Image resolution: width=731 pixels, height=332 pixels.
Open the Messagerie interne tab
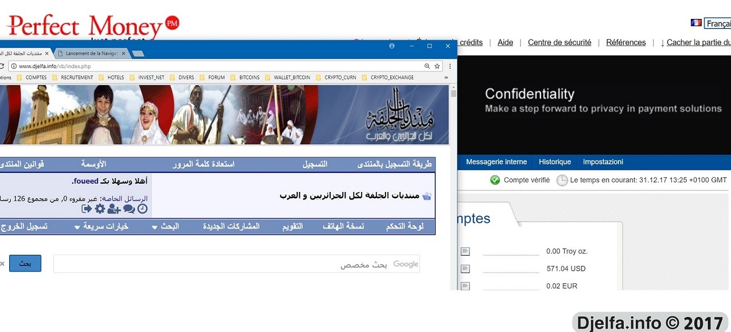pyautogui.click(x=497, y=162)
